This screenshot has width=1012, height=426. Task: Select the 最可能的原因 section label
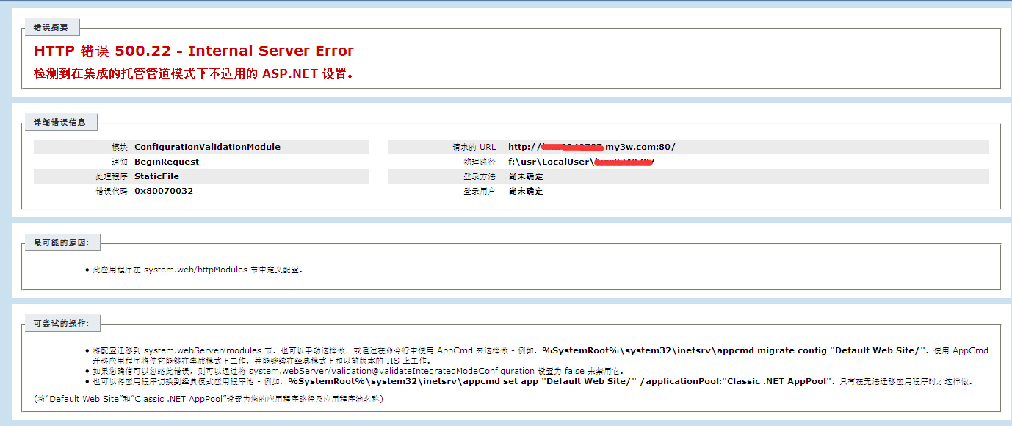click(62, 243)
